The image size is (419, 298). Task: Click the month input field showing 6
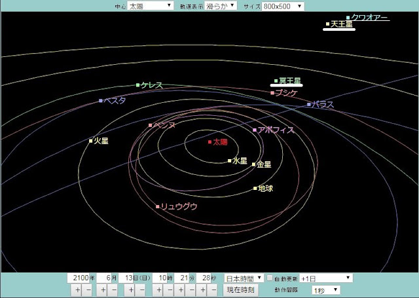coord(103,278)
